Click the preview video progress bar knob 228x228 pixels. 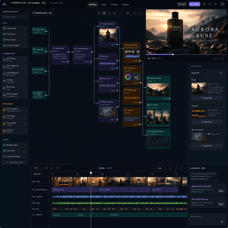(173, 54)
